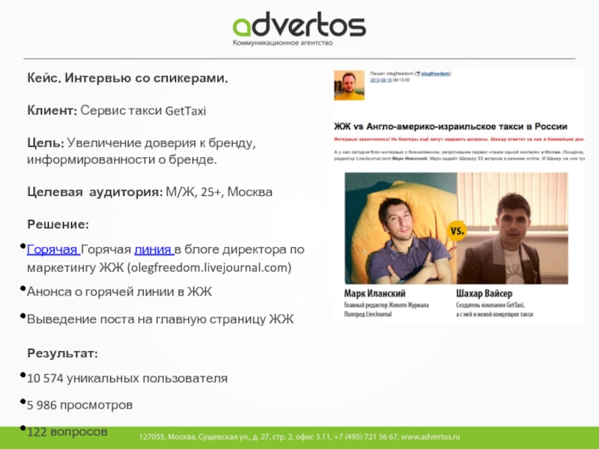Click text 'Сервис такси GetTaxi'
The height and width of the screenshot is (449, 599).
pyautogui.click(x=143, y=111)
